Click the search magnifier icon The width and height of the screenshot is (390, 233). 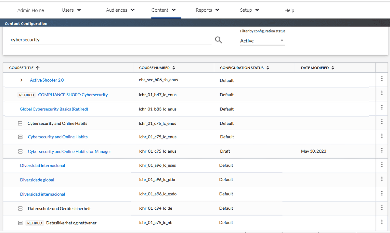click(218, 40)
